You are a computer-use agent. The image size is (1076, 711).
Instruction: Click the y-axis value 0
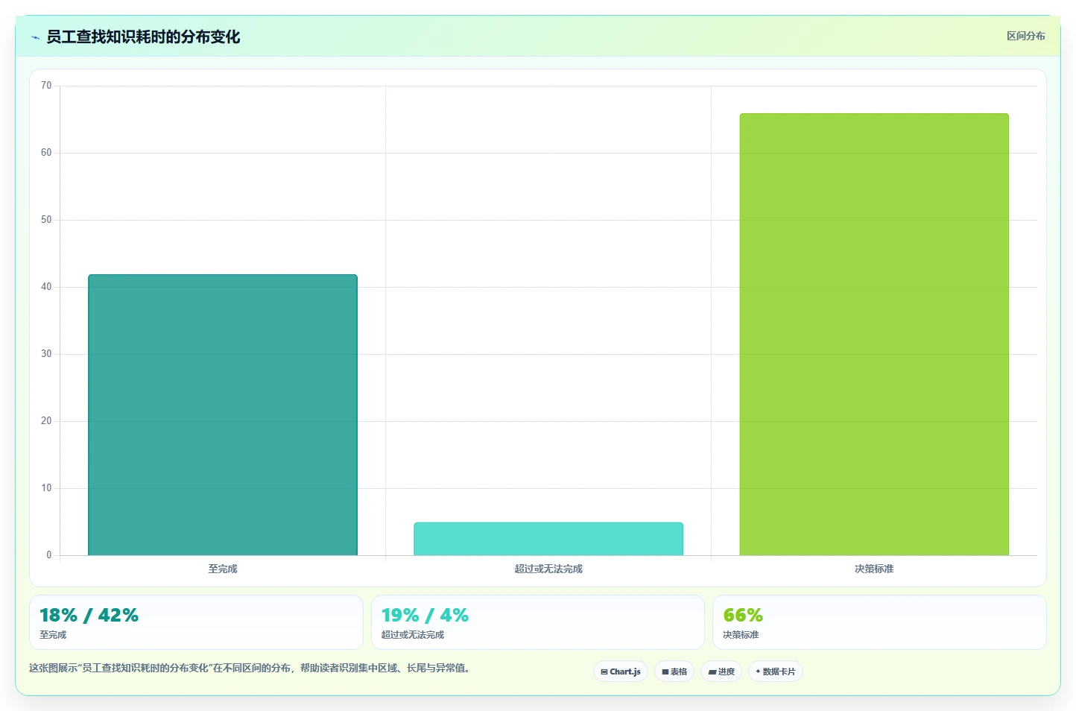(49, 555)
